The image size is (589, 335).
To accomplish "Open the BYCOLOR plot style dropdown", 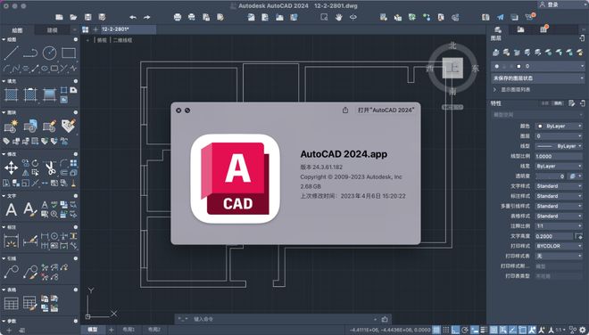I will click(x=559, y=246).
